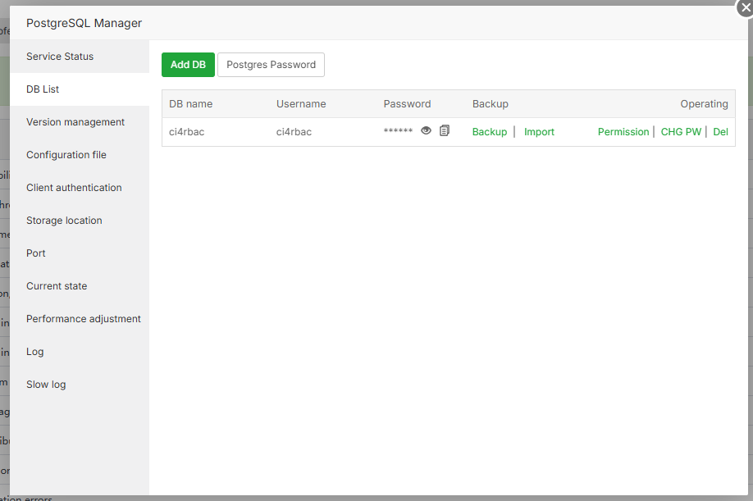Open the Port settings
The height and width of the screenshot is (501, 753).
(80, 253)
